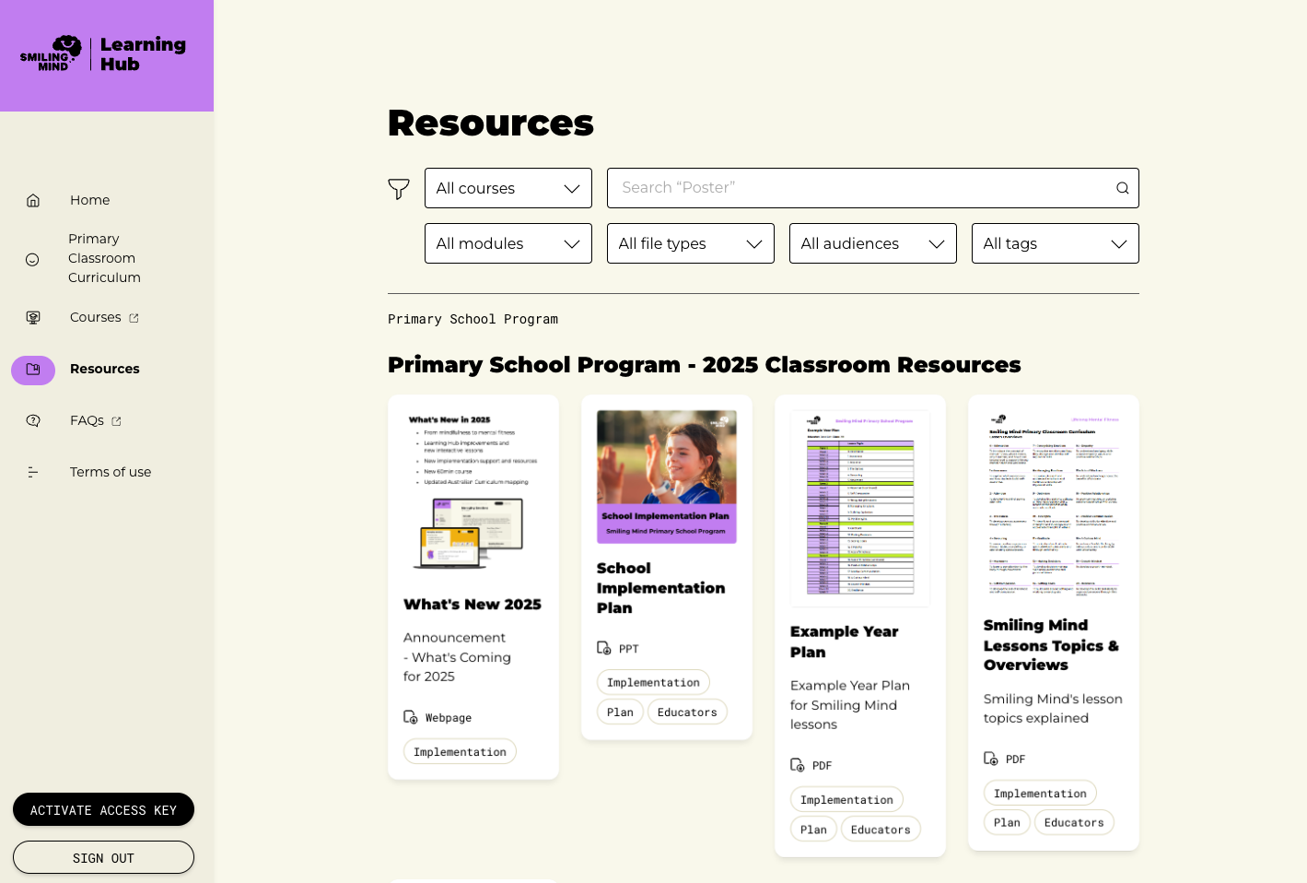Click the filter funnel icon

point(399,189)
